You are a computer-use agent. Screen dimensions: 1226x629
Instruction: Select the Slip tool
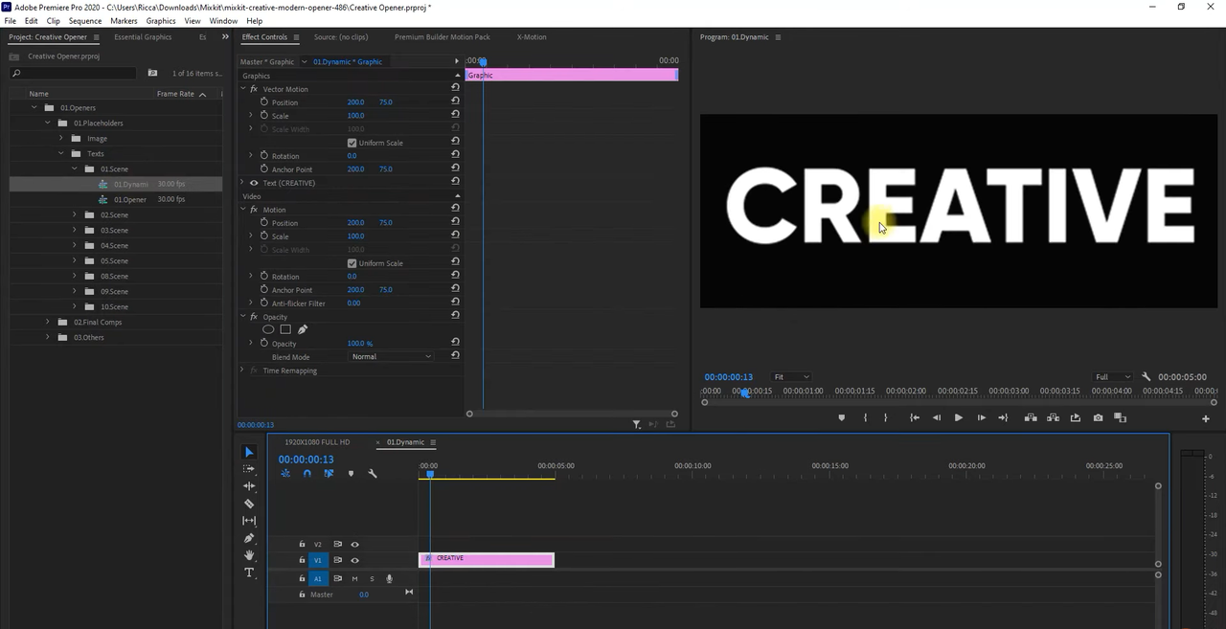coord(249,521)
